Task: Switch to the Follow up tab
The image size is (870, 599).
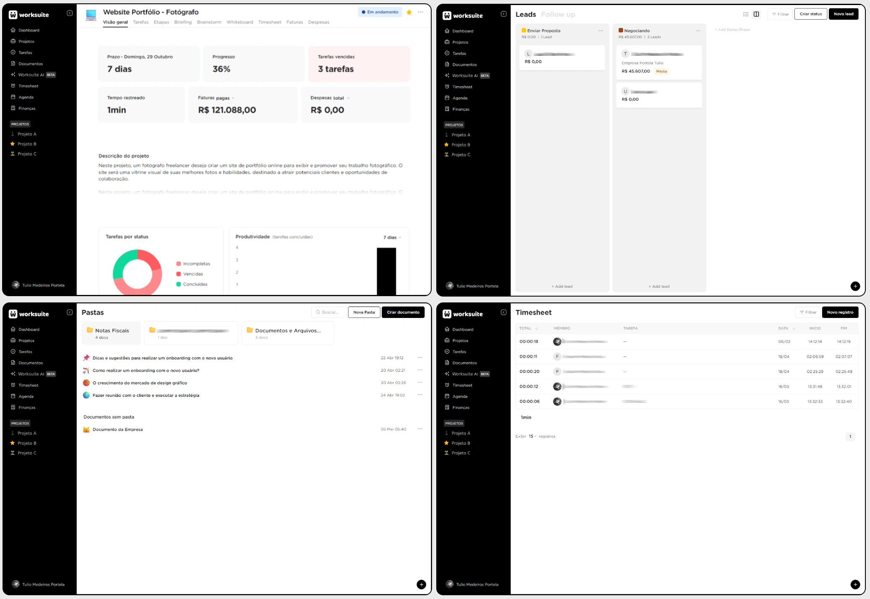Action: coord(558,14)
